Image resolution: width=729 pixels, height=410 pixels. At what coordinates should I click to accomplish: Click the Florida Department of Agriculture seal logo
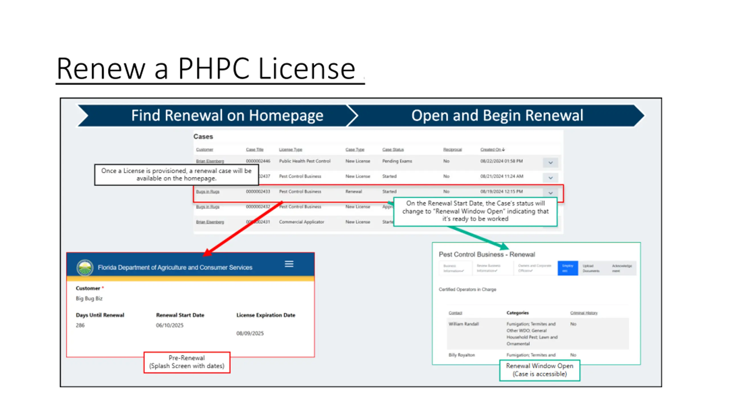[85, 268]
